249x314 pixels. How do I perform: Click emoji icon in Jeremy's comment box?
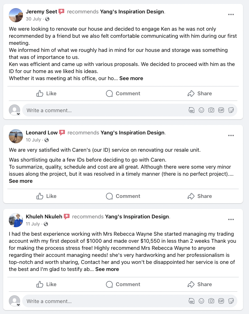tap(201, 110)
